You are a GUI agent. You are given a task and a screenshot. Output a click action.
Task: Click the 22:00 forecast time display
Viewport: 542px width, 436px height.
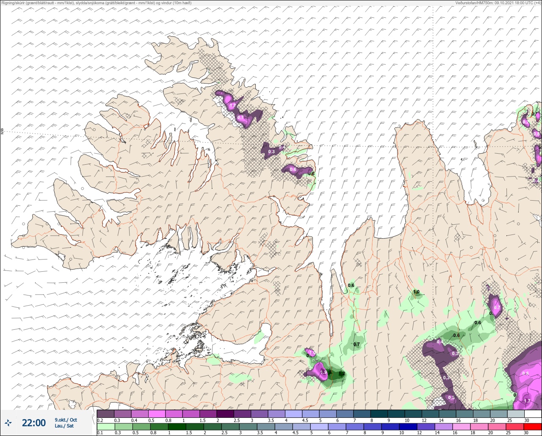(34, 422)
